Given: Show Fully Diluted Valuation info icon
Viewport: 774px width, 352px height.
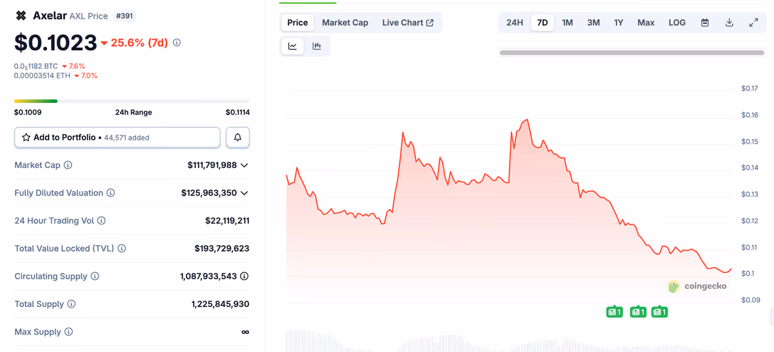Looking at the screenshot, I should coord(110,193).
